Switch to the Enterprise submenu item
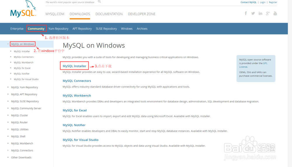Image resolution: width=292 pixels, height=167 pixels. pos(17,29)
